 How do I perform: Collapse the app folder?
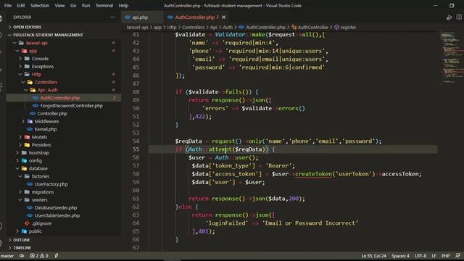tap(33, 51)
